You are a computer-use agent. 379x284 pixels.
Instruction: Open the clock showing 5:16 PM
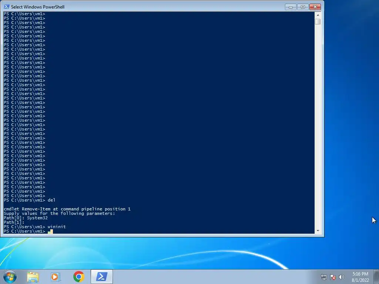click(x=360, y=277)
